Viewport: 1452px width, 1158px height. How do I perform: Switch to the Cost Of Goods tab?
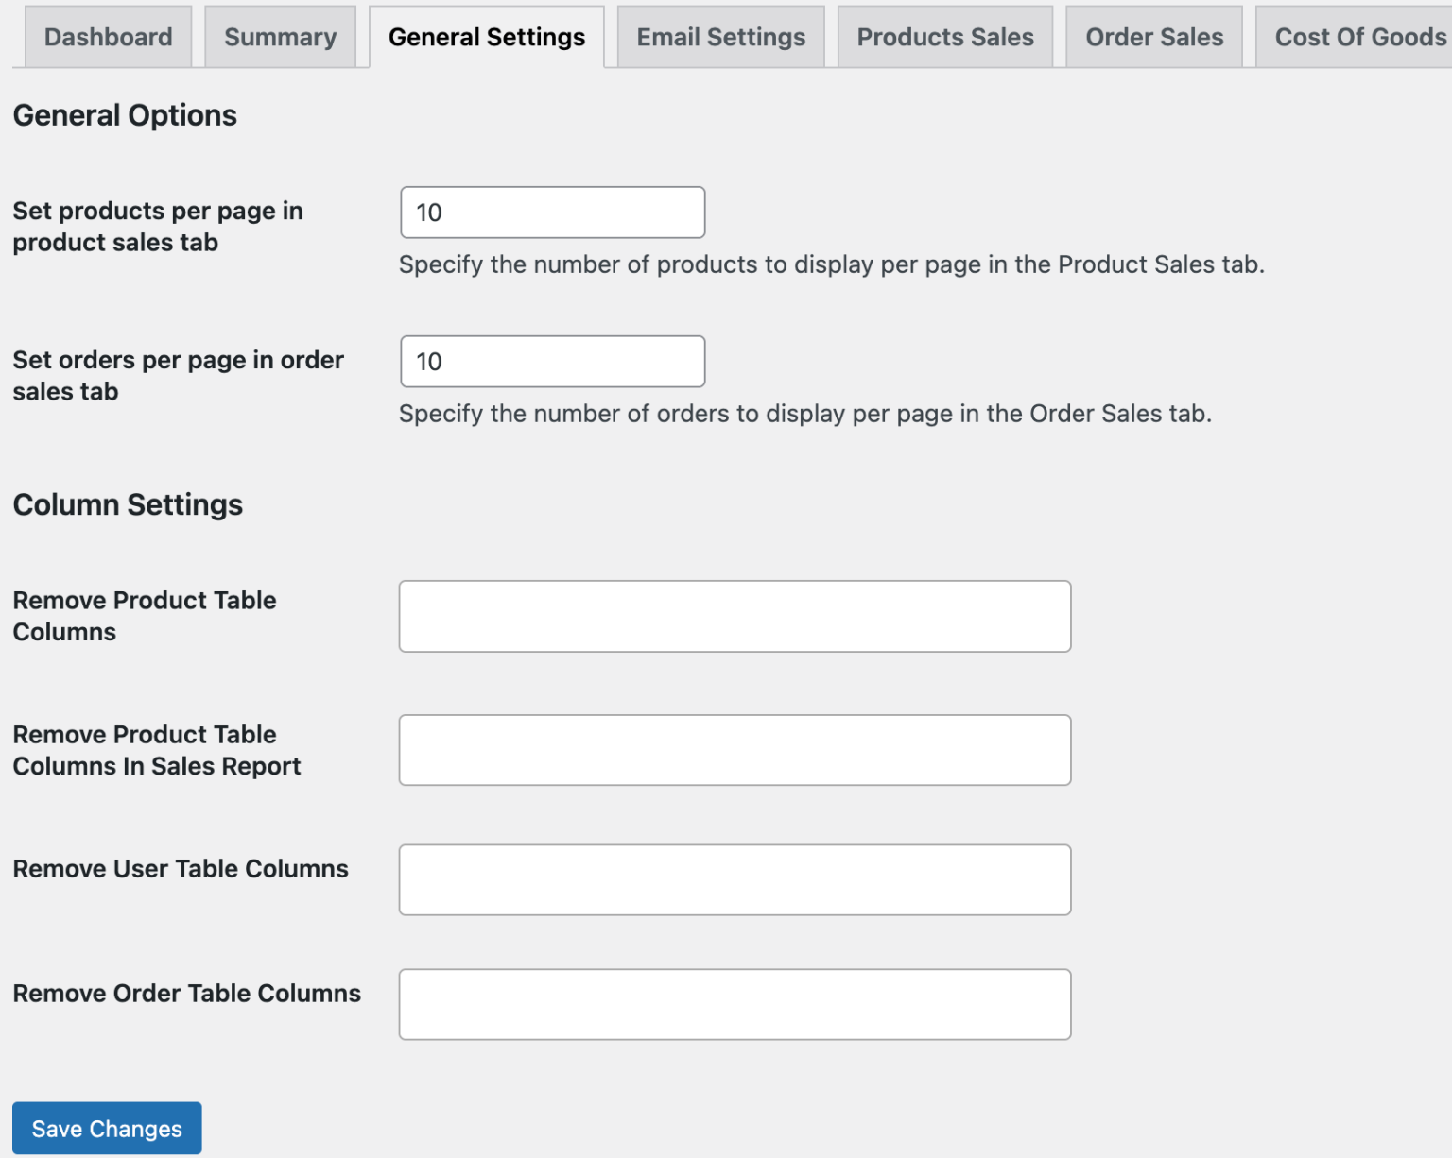tap(1355, 37)
